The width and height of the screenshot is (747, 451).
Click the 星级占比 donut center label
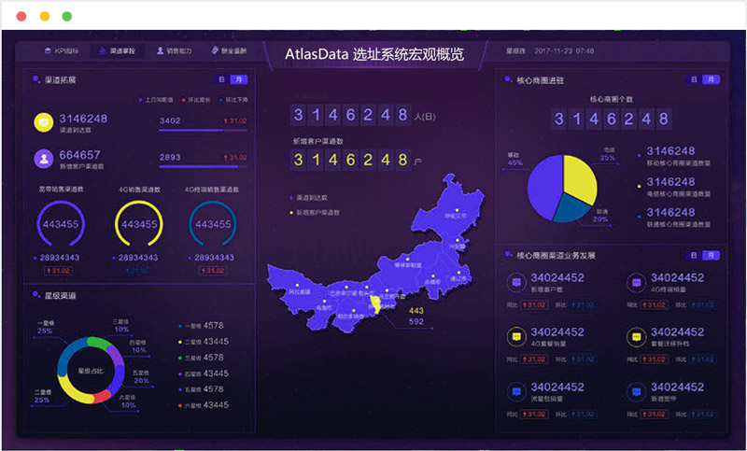click(x=90, y=371)
